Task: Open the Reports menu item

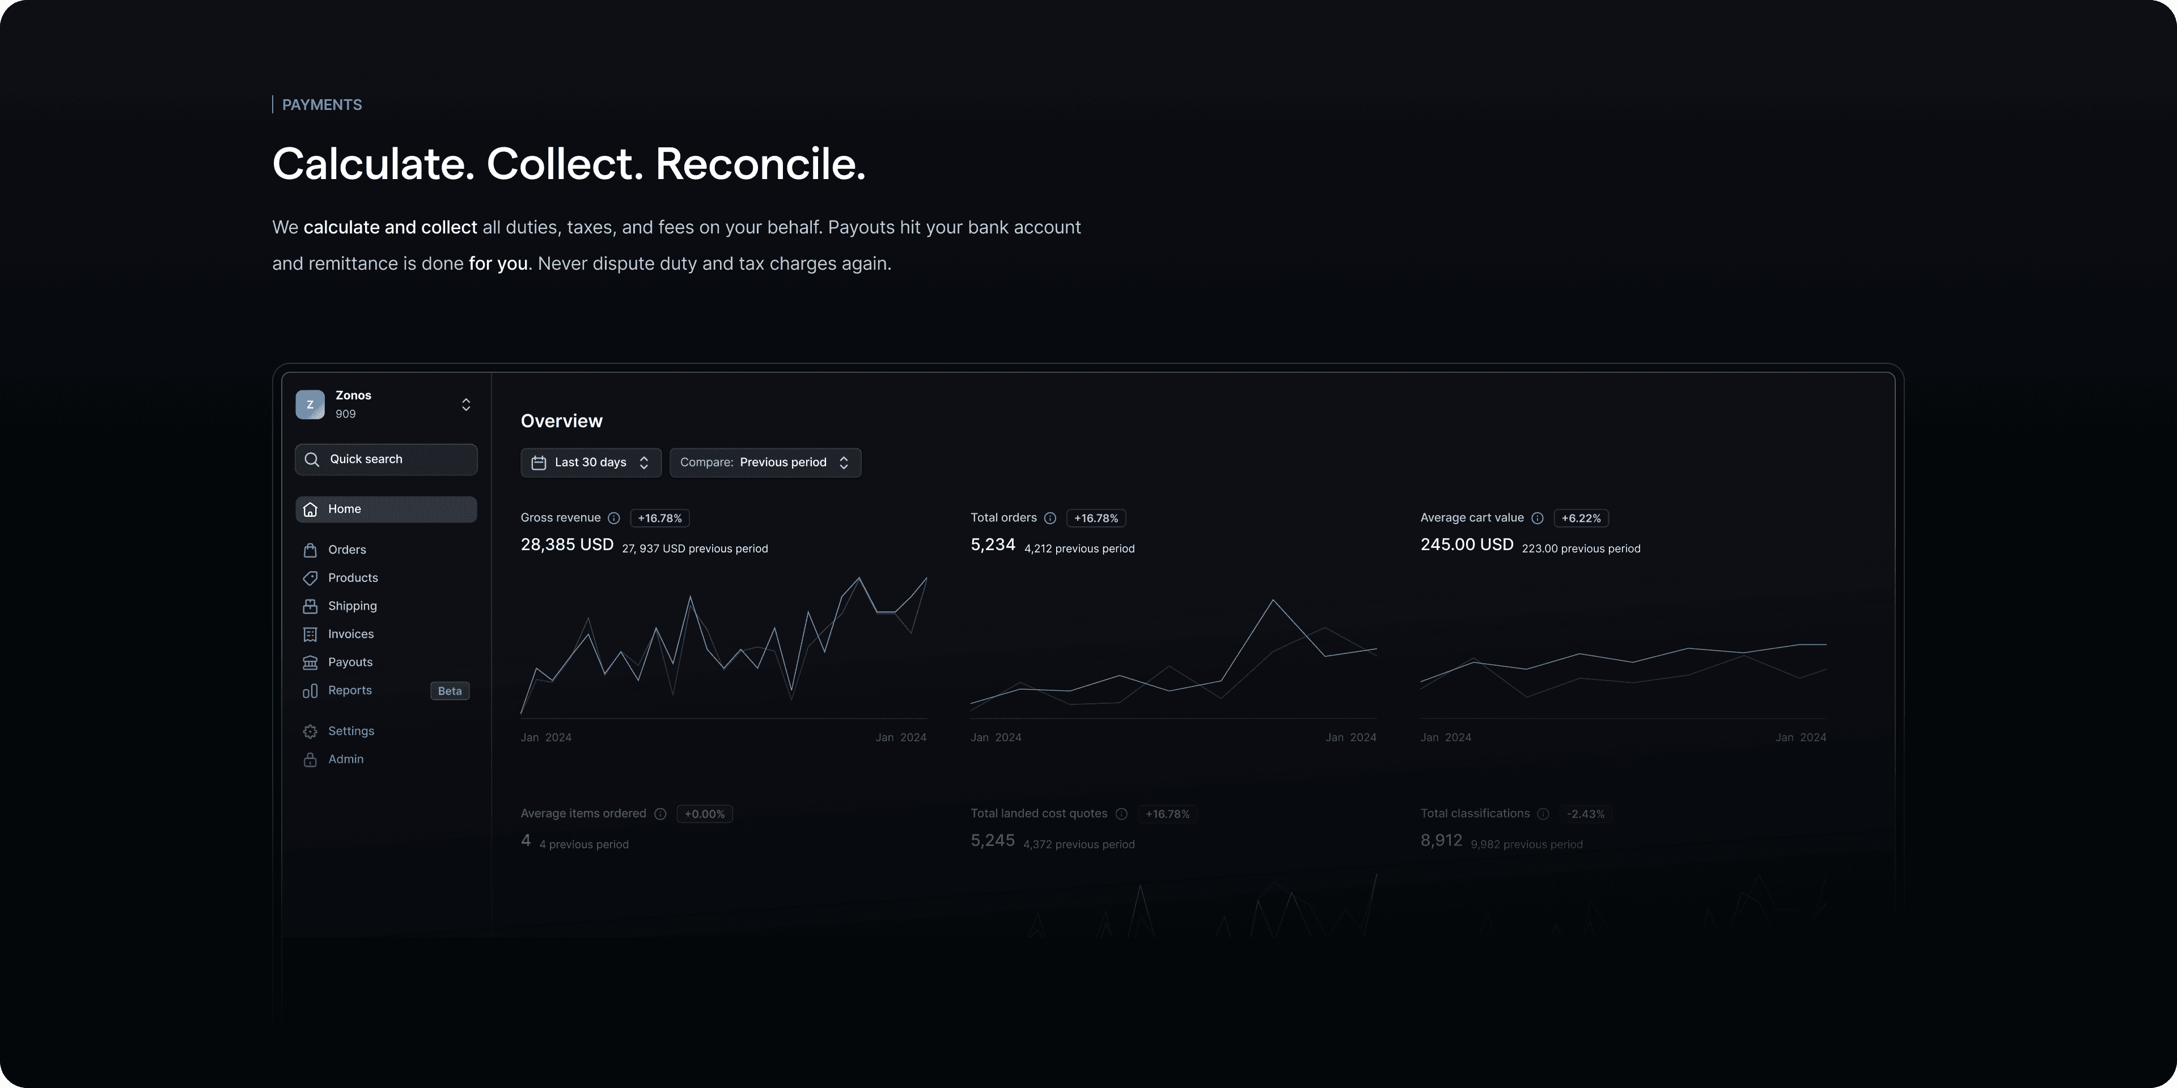Action: [350, 691]
